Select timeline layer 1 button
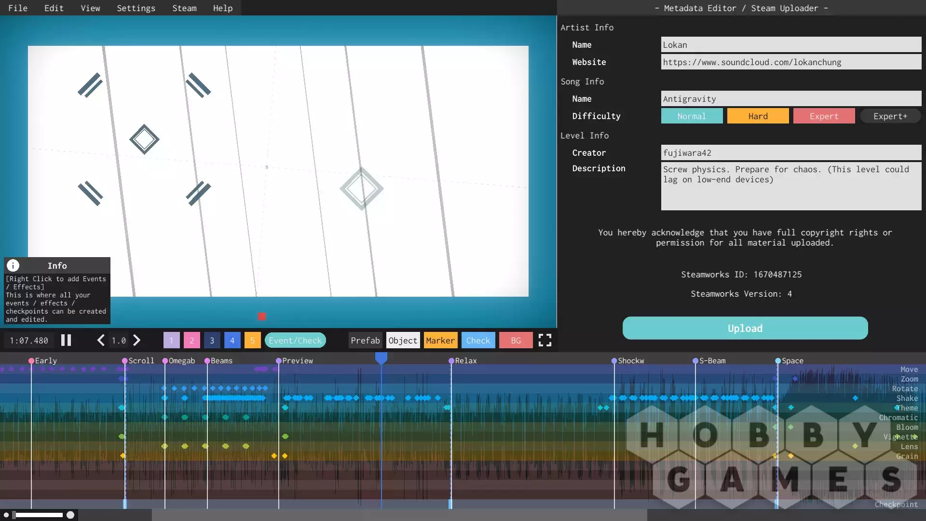 [x=171, y=341]
